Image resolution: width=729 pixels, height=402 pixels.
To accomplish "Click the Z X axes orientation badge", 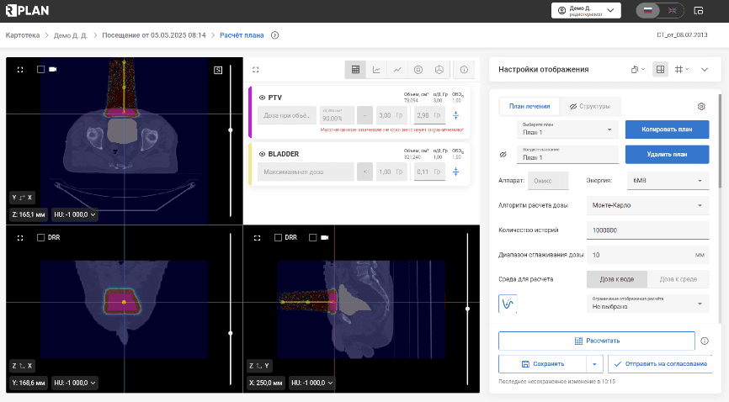I will click(x=23, y=366).
